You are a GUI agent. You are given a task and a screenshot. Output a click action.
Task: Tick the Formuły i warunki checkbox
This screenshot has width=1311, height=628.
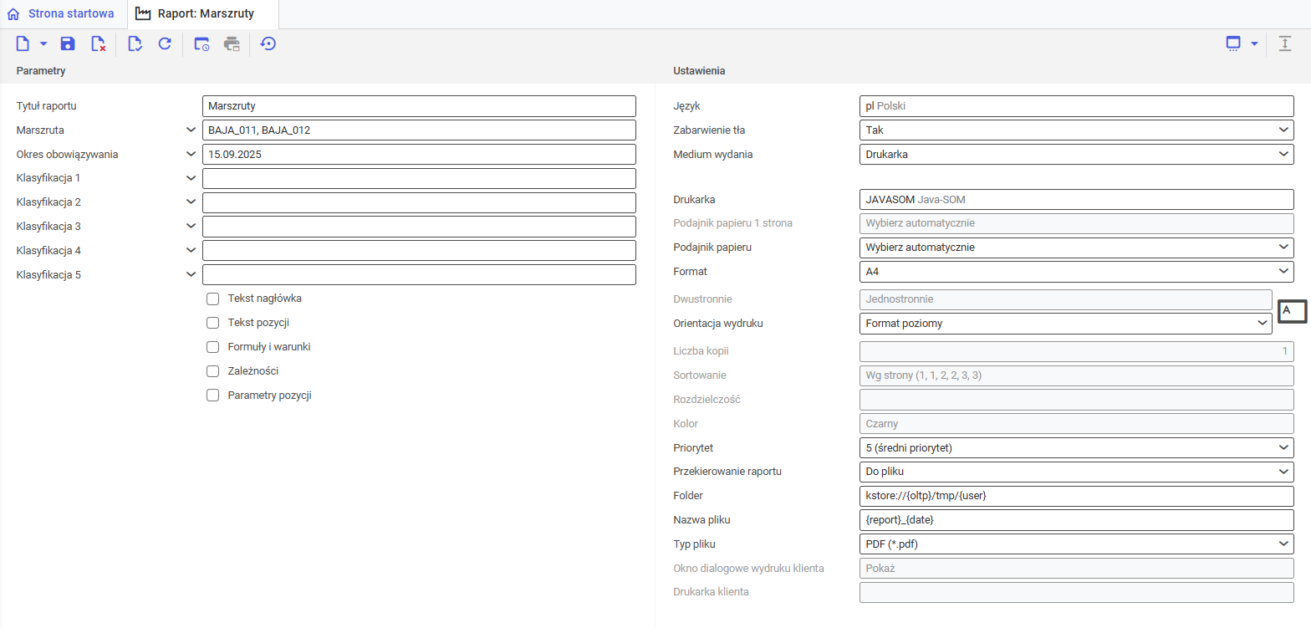(213, 347)
